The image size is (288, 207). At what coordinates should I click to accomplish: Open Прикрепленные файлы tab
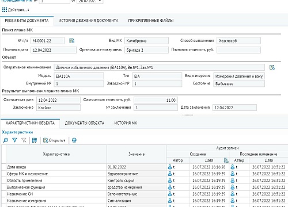[x=151, y=21]
